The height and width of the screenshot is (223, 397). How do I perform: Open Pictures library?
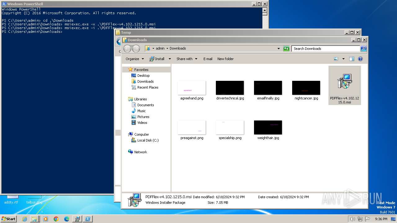(143, 117)
